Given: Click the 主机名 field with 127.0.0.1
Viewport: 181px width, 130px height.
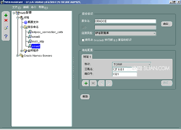Looking at the screenshot, I should [125, 70].
